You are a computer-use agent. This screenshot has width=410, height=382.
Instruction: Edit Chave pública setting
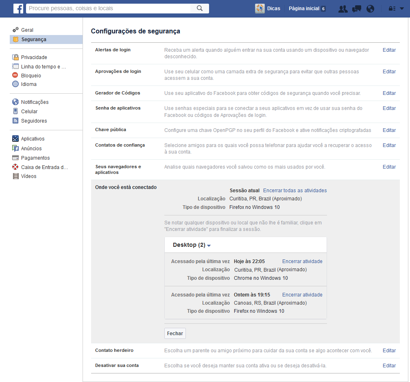click(389, 130)
